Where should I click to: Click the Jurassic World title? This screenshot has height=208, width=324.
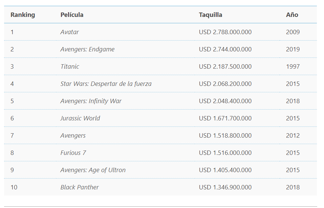[x=80, y=118]
